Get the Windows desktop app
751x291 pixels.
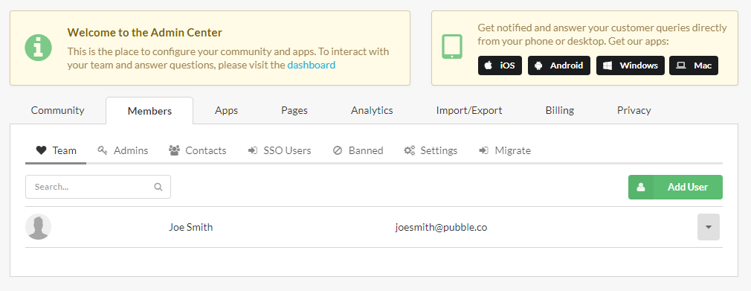point(631,65)
